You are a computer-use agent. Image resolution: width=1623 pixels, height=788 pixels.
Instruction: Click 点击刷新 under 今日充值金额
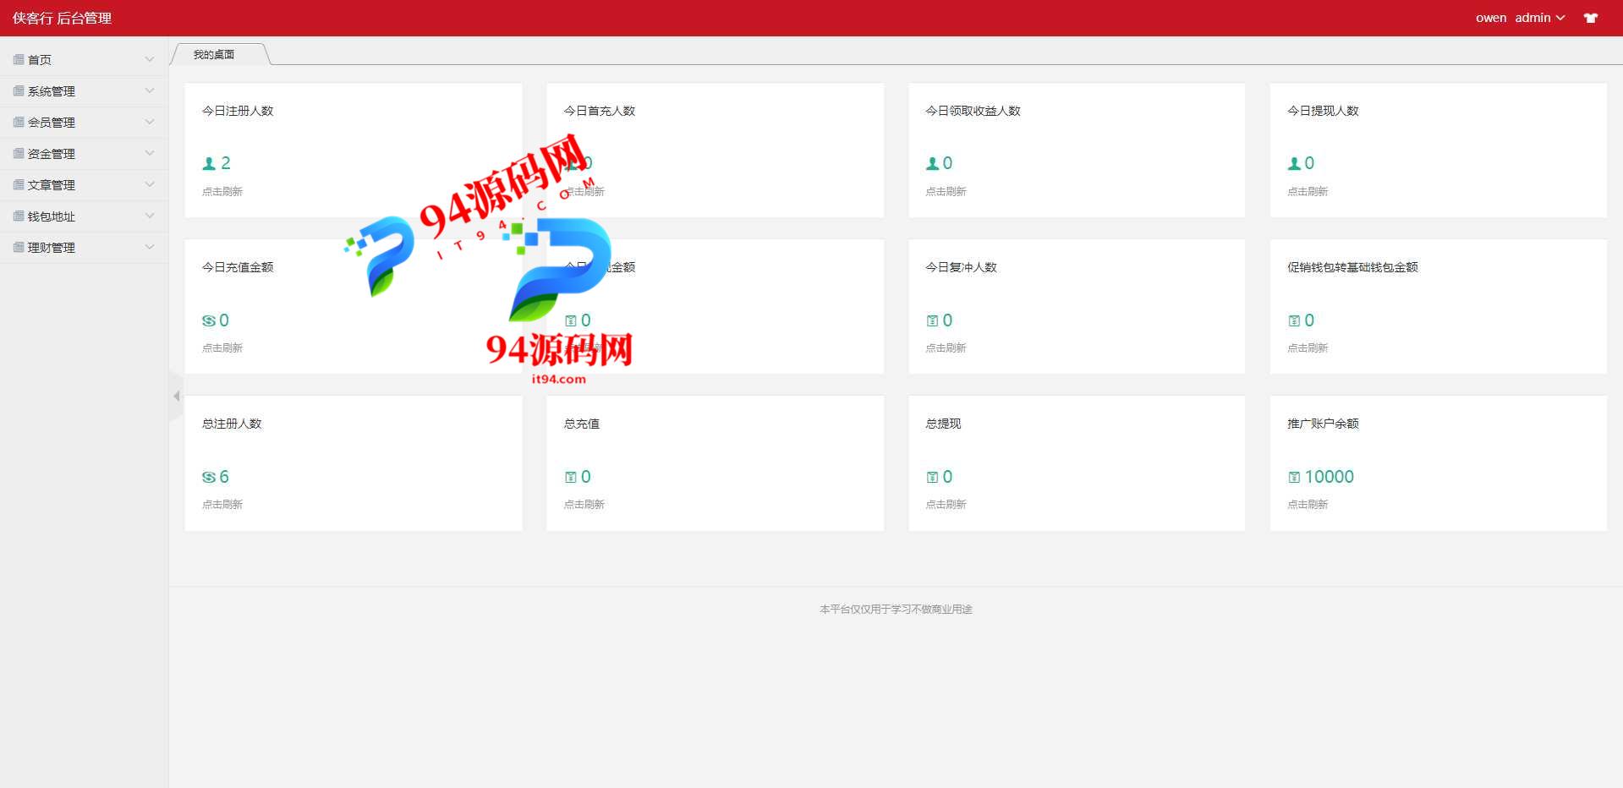coord(222,348)
